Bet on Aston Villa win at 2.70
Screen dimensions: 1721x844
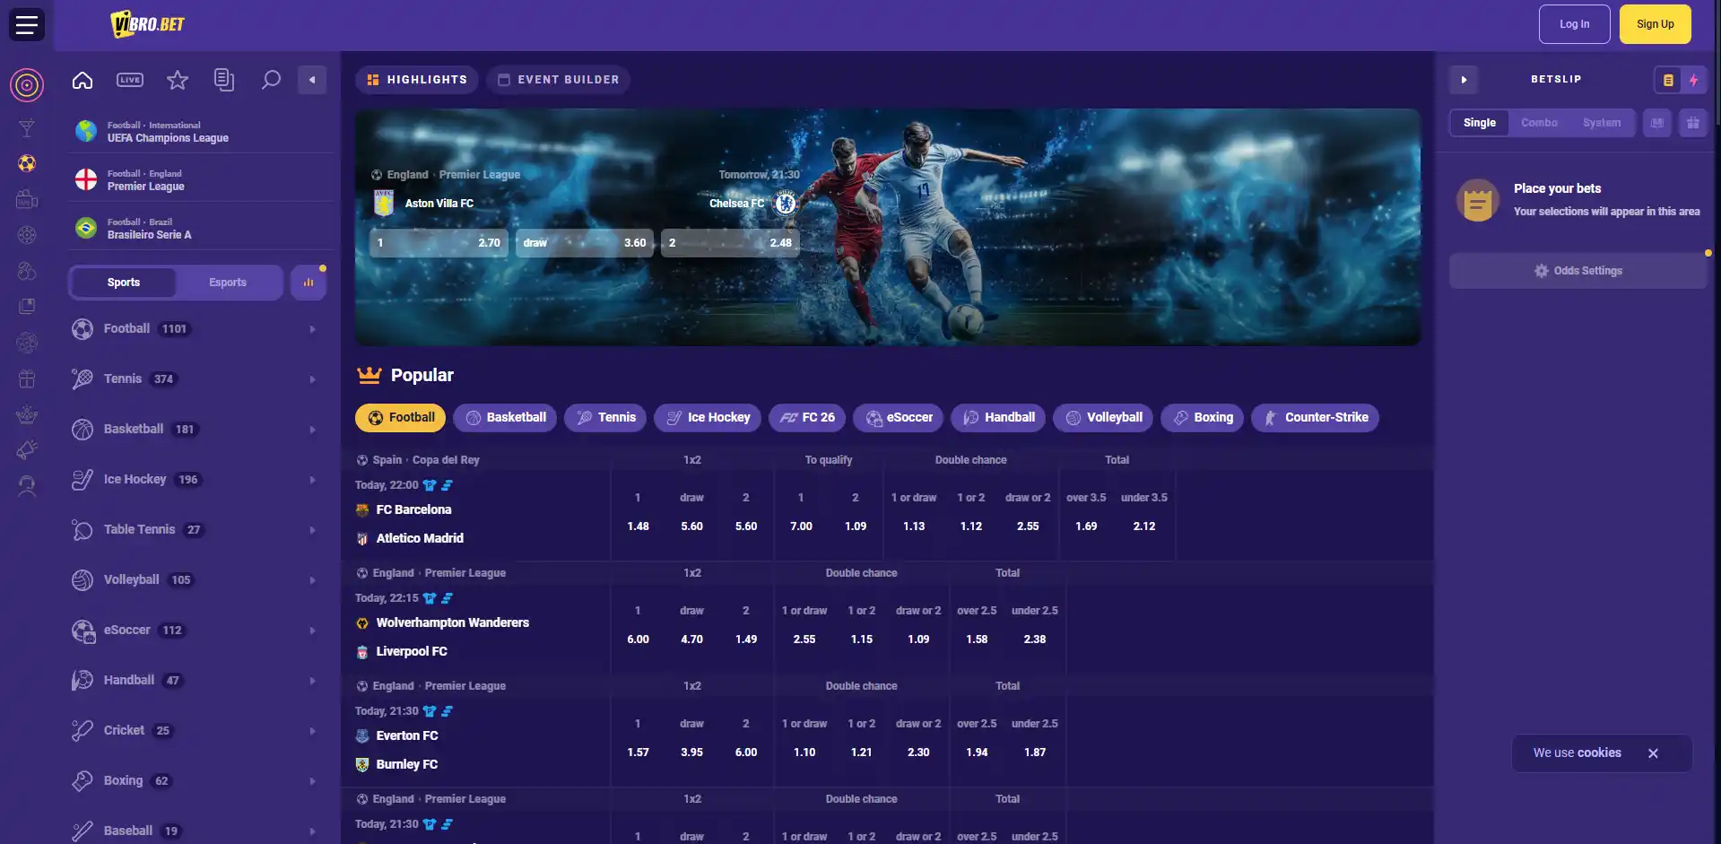click(439, 243)
